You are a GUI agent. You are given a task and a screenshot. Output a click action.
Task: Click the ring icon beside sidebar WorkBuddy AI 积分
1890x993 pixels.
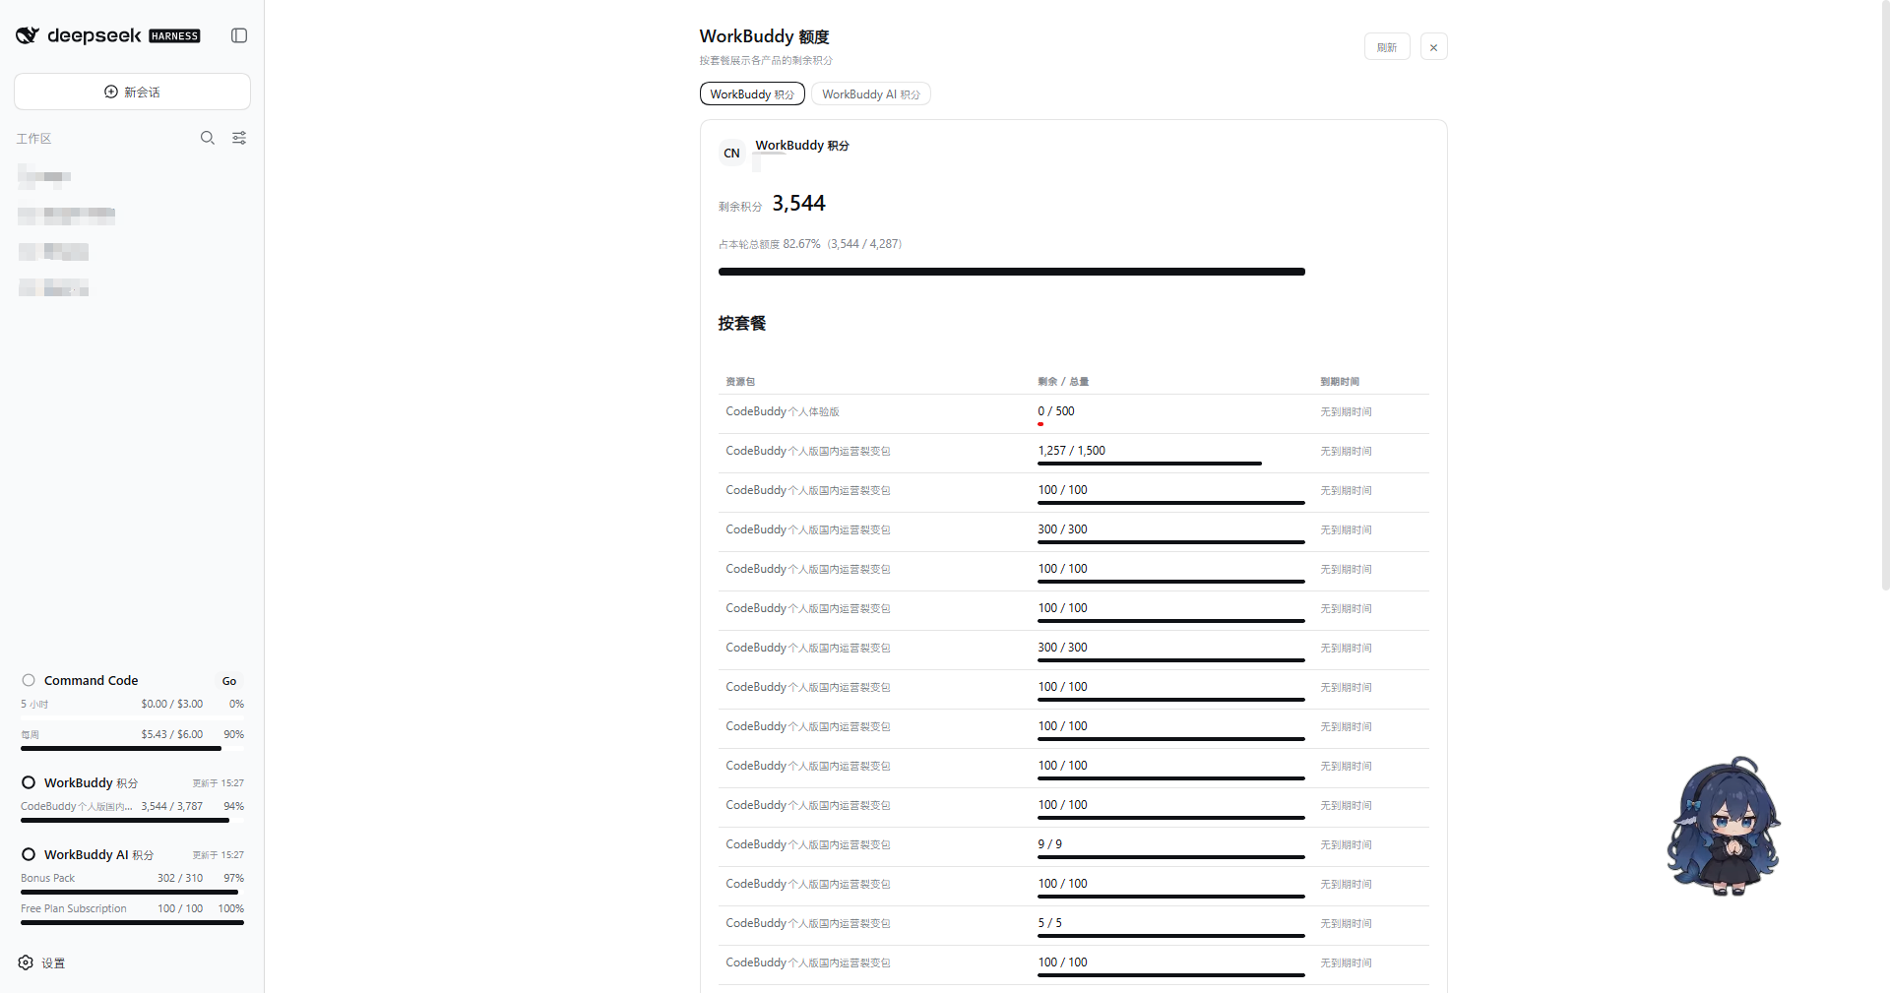[x=29, y=854]
